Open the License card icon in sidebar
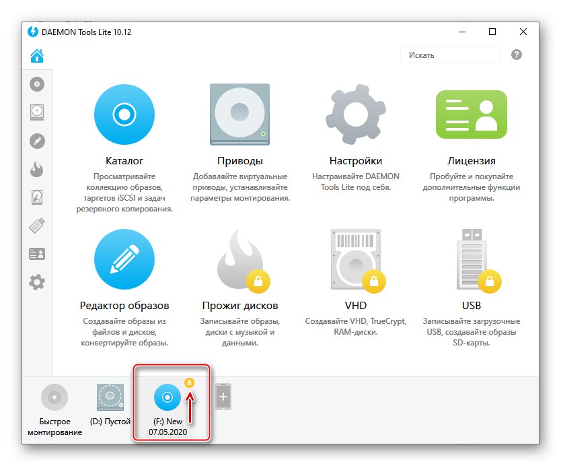Image resolution: width=561 pixels, height=466 pixels. pos(37,254)
